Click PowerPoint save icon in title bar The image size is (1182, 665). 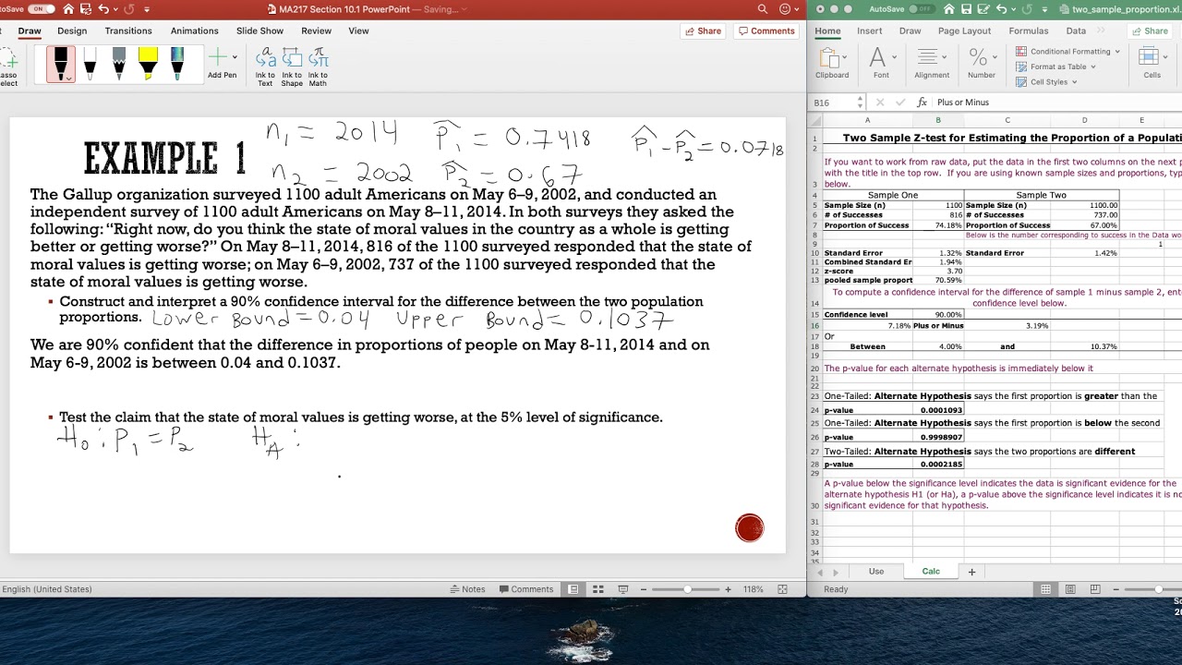(85, 9)
